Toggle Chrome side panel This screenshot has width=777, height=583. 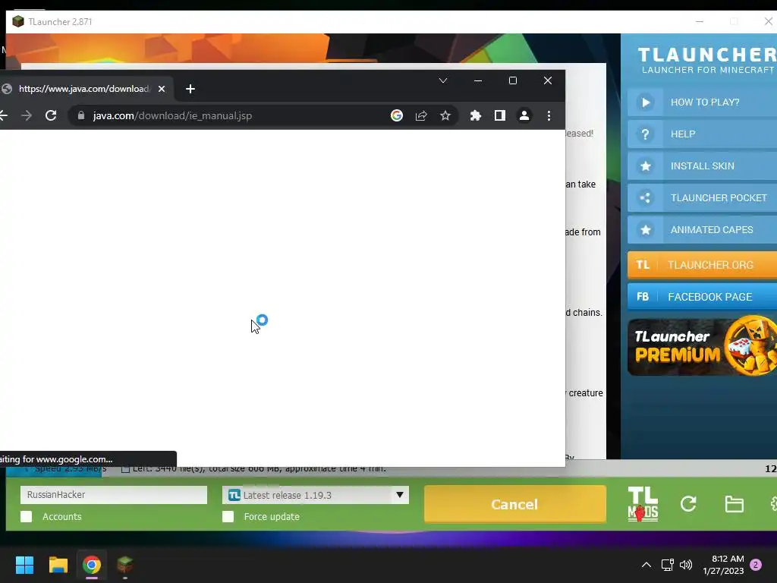pyautogui.click(x=500, y=115)
